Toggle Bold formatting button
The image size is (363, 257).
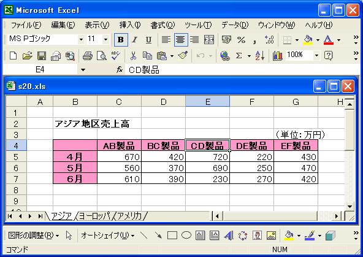(x=121, y=40)
